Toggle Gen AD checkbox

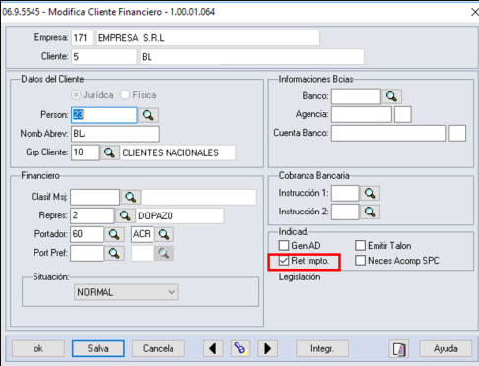coord(284,245)
